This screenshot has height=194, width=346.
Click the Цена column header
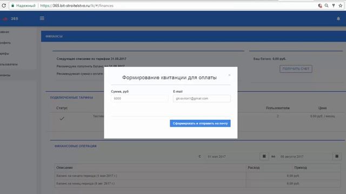coord(322,108)
